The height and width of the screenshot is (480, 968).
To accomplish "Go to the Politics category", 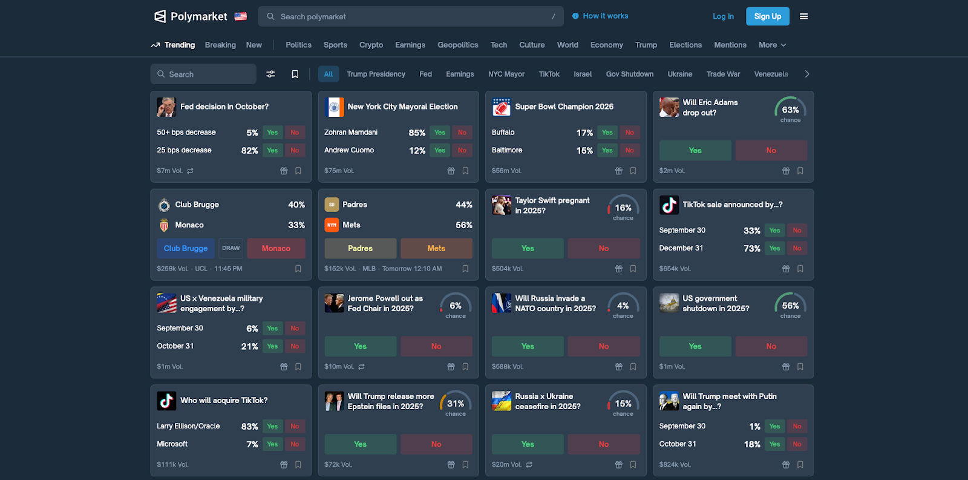I will coord(298,45).
